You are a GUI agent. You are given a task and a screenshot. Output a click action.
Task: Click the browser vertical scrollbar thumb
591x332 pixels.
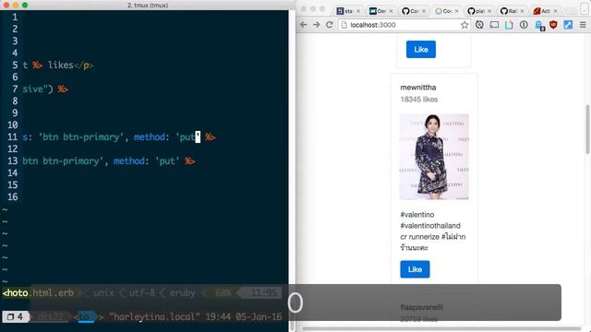pos(587,129)
